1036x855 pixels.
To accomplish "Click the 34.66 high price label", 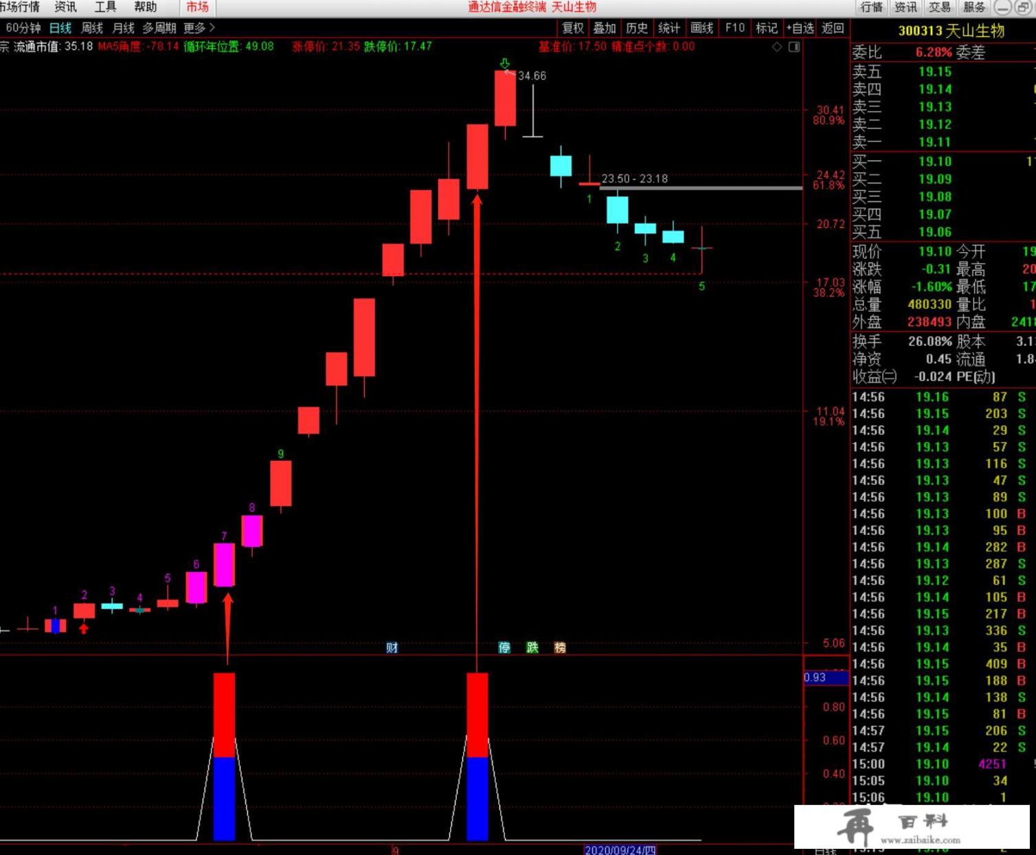I will [x=532, y=76].
